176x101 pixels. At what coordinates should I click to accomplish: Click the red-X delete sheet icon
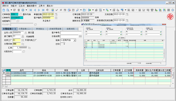[69, 10]
